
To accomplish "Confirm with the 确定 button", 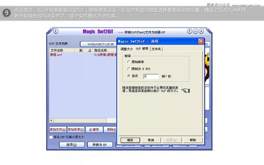I will pyautogui.click(x=130, y=140).
